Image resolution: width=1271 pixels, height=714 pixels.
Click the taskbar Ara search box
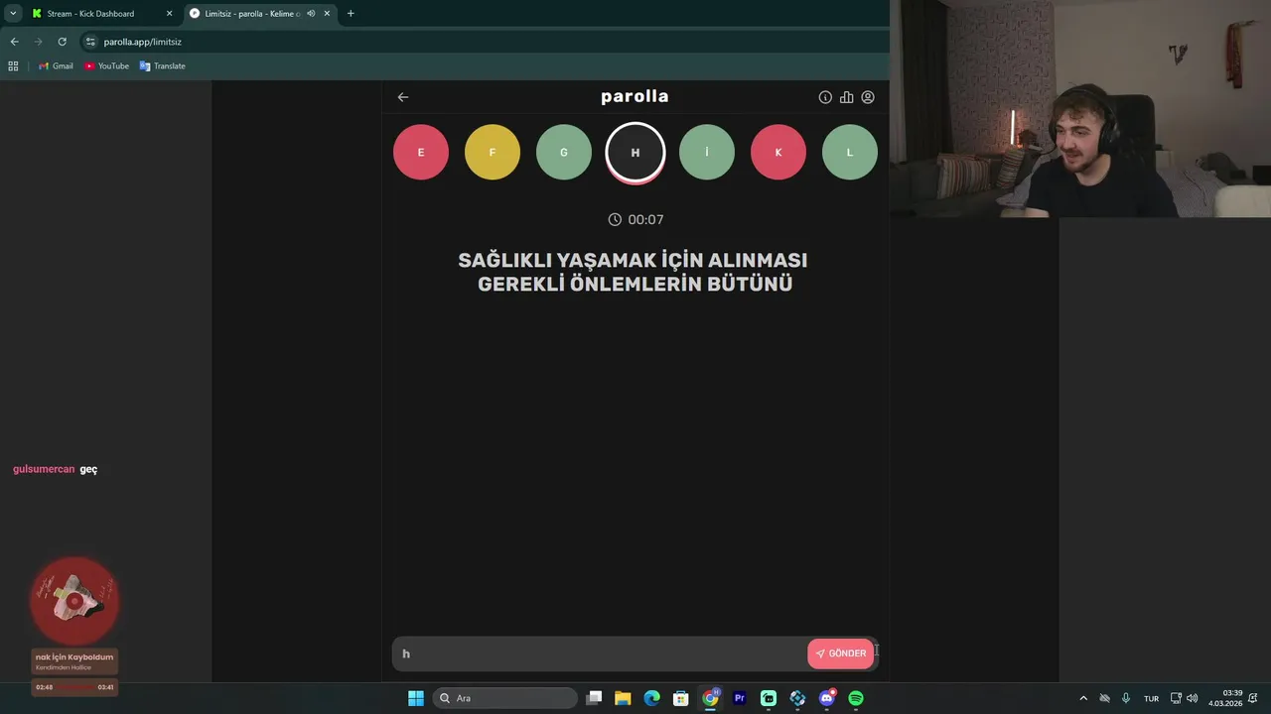pyautogui.click(x=504, y=698)
